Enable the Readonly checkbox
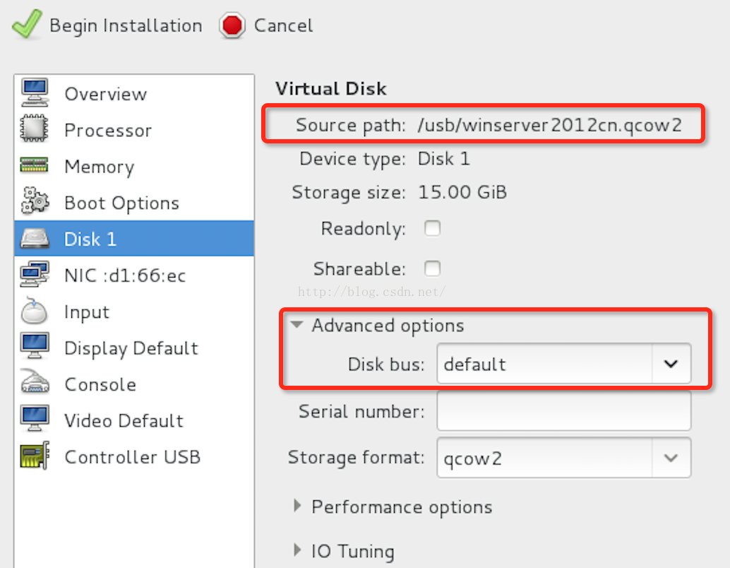 [433, 228]
